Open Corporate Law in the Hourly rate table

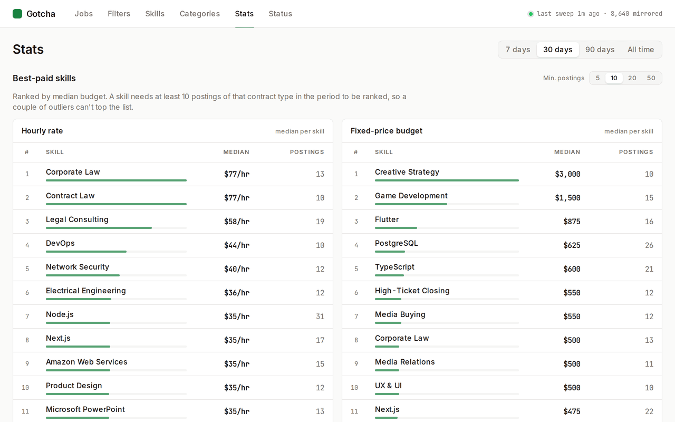point(73,172)
